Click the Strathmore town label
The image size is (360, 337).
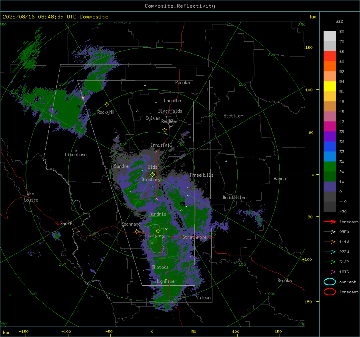[x=194, y=237]
